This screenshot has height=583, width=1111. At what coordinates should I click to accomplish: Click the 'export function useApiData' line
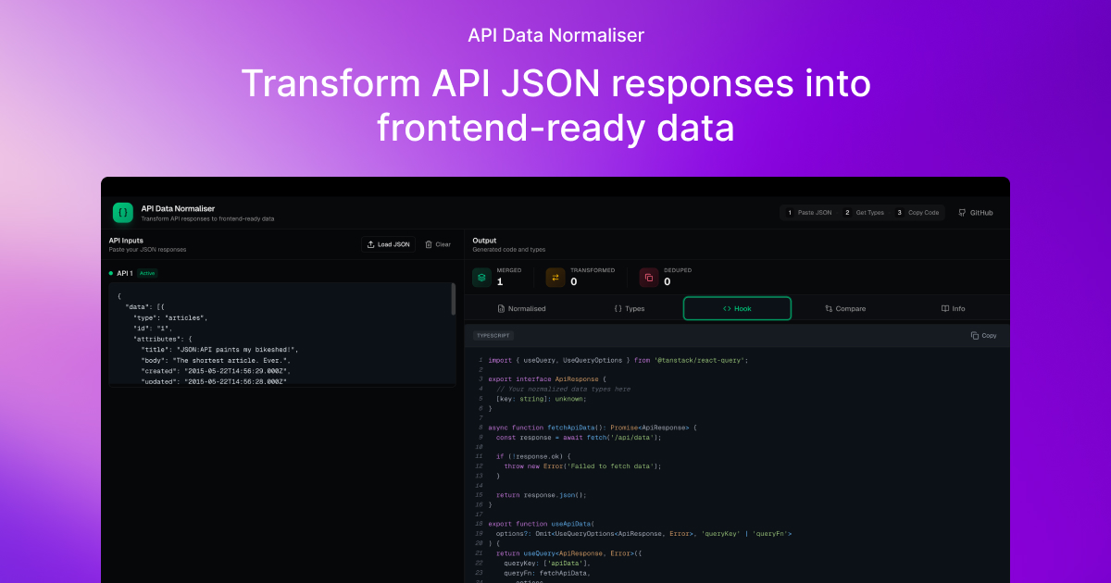[x=541, y=524]
